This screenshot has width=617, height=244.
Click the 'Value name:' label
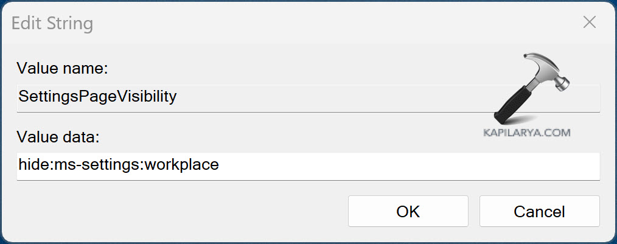click(62, 68)
